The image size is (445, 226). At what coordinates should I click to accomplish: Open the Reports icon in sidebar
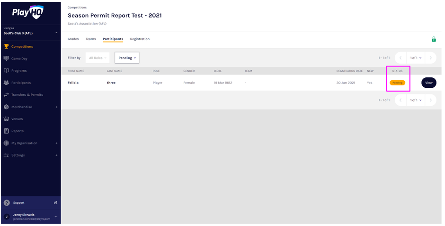6,131
